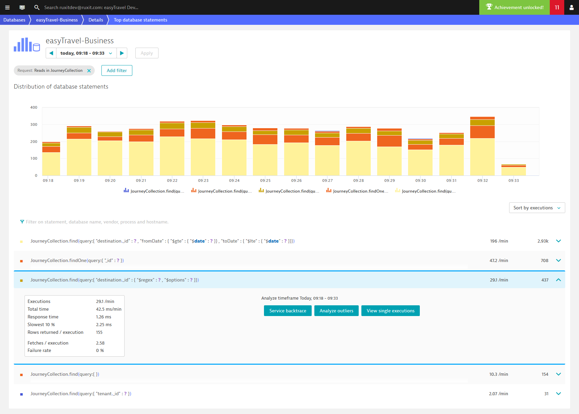Click the search field in the top bar

click(x=91, y=7)
